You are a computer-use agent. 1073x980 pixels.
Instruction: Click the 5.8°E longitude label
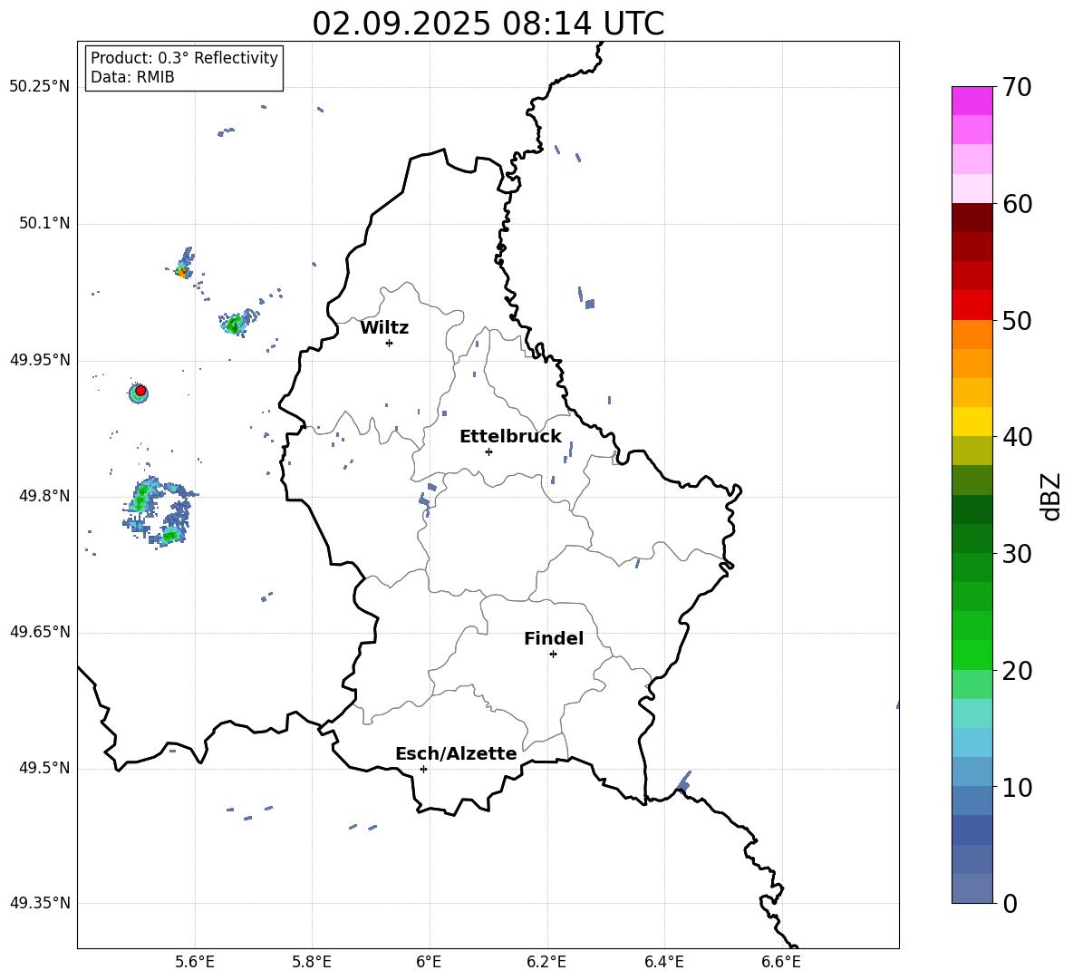pos(312,962)
